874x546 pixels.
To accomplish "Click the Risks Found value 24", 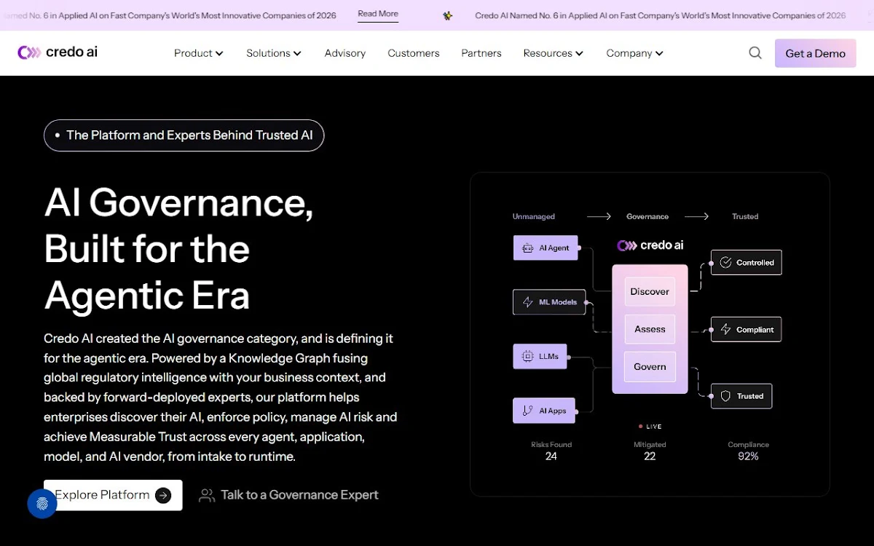I will [551, 456].
